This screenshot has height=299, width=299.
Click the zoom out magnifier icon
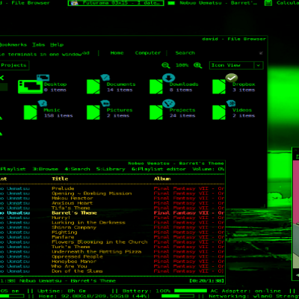(166, 66)
